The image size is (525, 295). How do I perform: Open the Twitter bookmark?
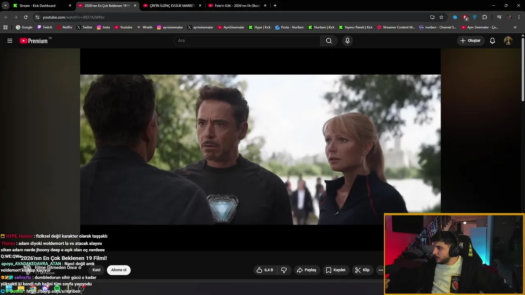point(84,27)
